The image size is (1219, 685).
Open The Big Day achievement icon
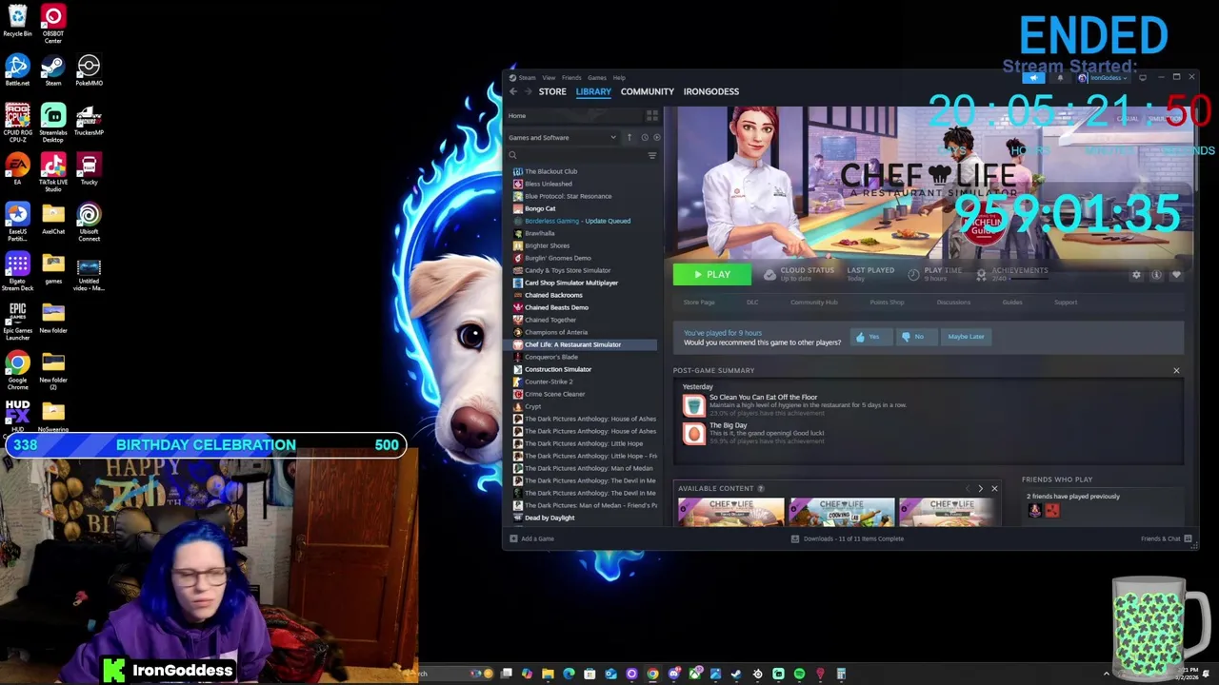click(x=693, y=434)
